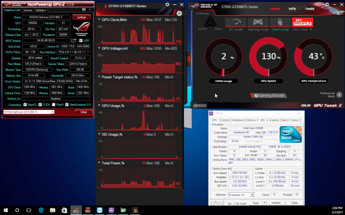
Task: Open File Explorer from the taskbar
Action: click(53, 210)
